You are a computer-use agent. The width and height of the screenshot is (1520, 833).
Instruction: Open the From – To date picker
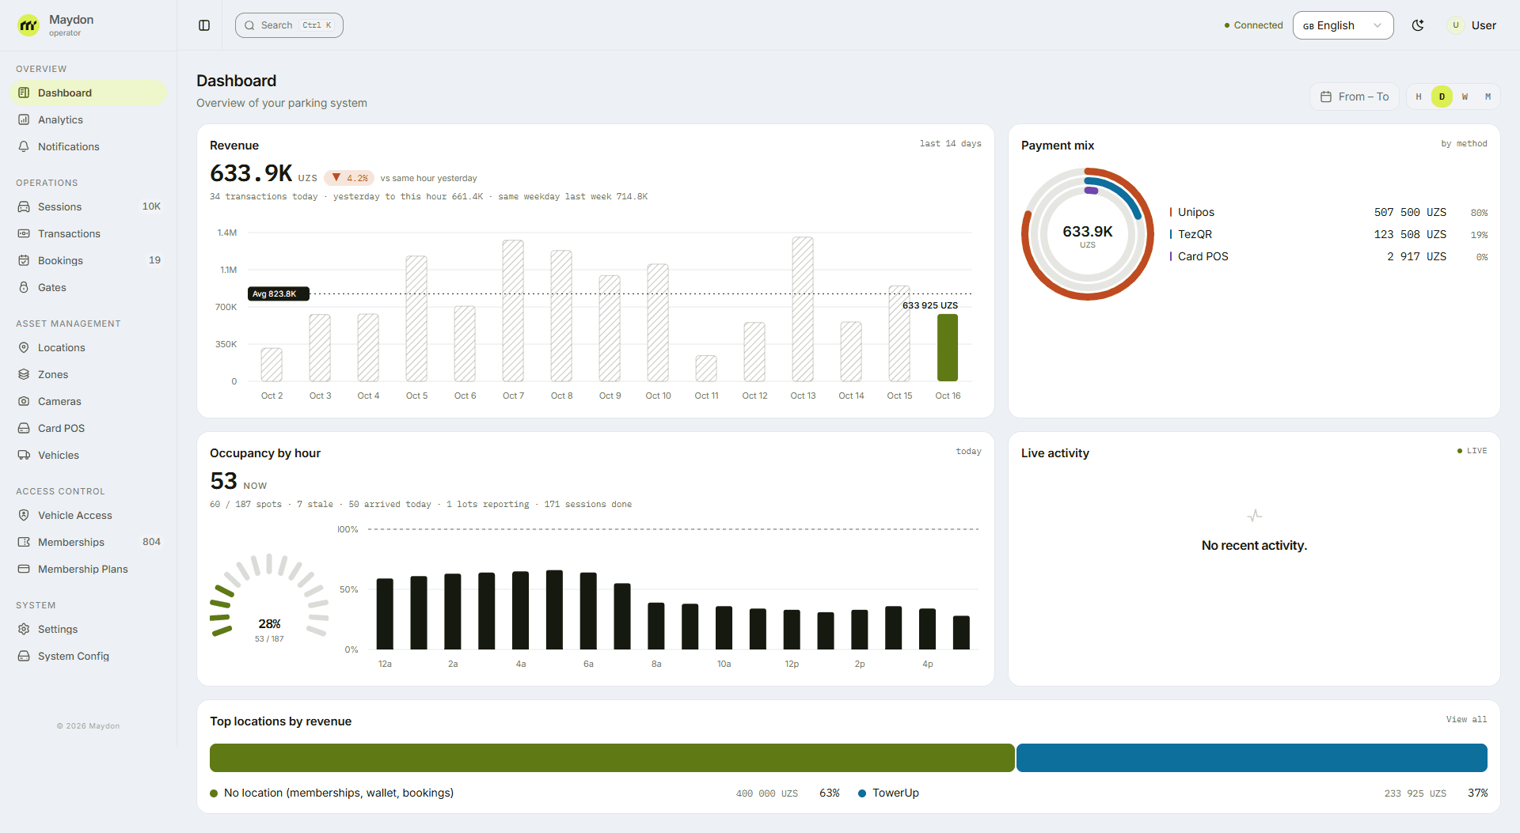point(1355,97)
